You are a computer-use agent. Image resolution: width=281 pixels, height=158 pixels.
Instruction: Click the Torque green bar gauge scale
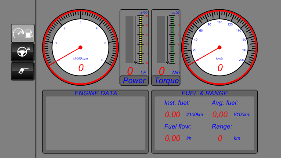coord(172,39)
